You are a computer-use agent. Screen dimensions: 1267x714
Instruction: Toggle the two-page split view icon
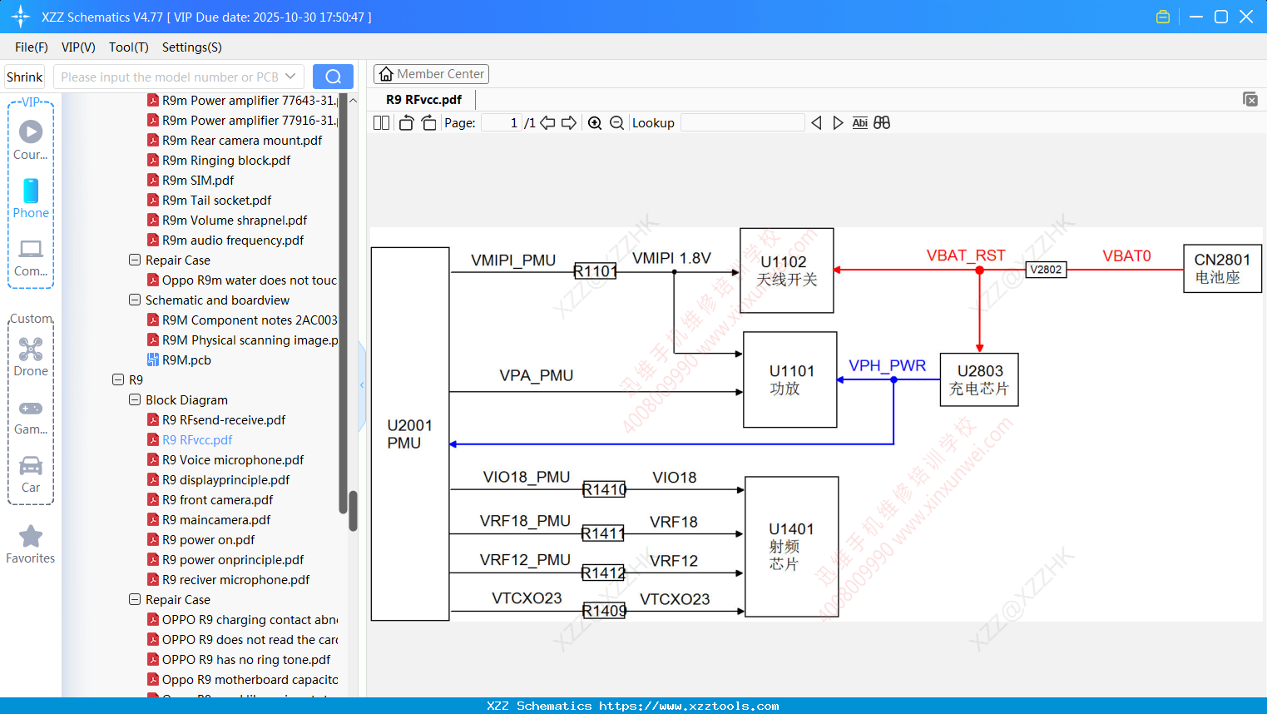381,123
